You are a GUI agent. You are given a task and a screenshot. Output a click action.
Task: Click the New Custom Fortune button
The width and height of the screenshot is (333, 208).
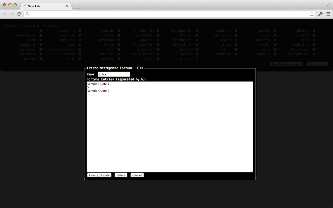[x=287, y=64]
